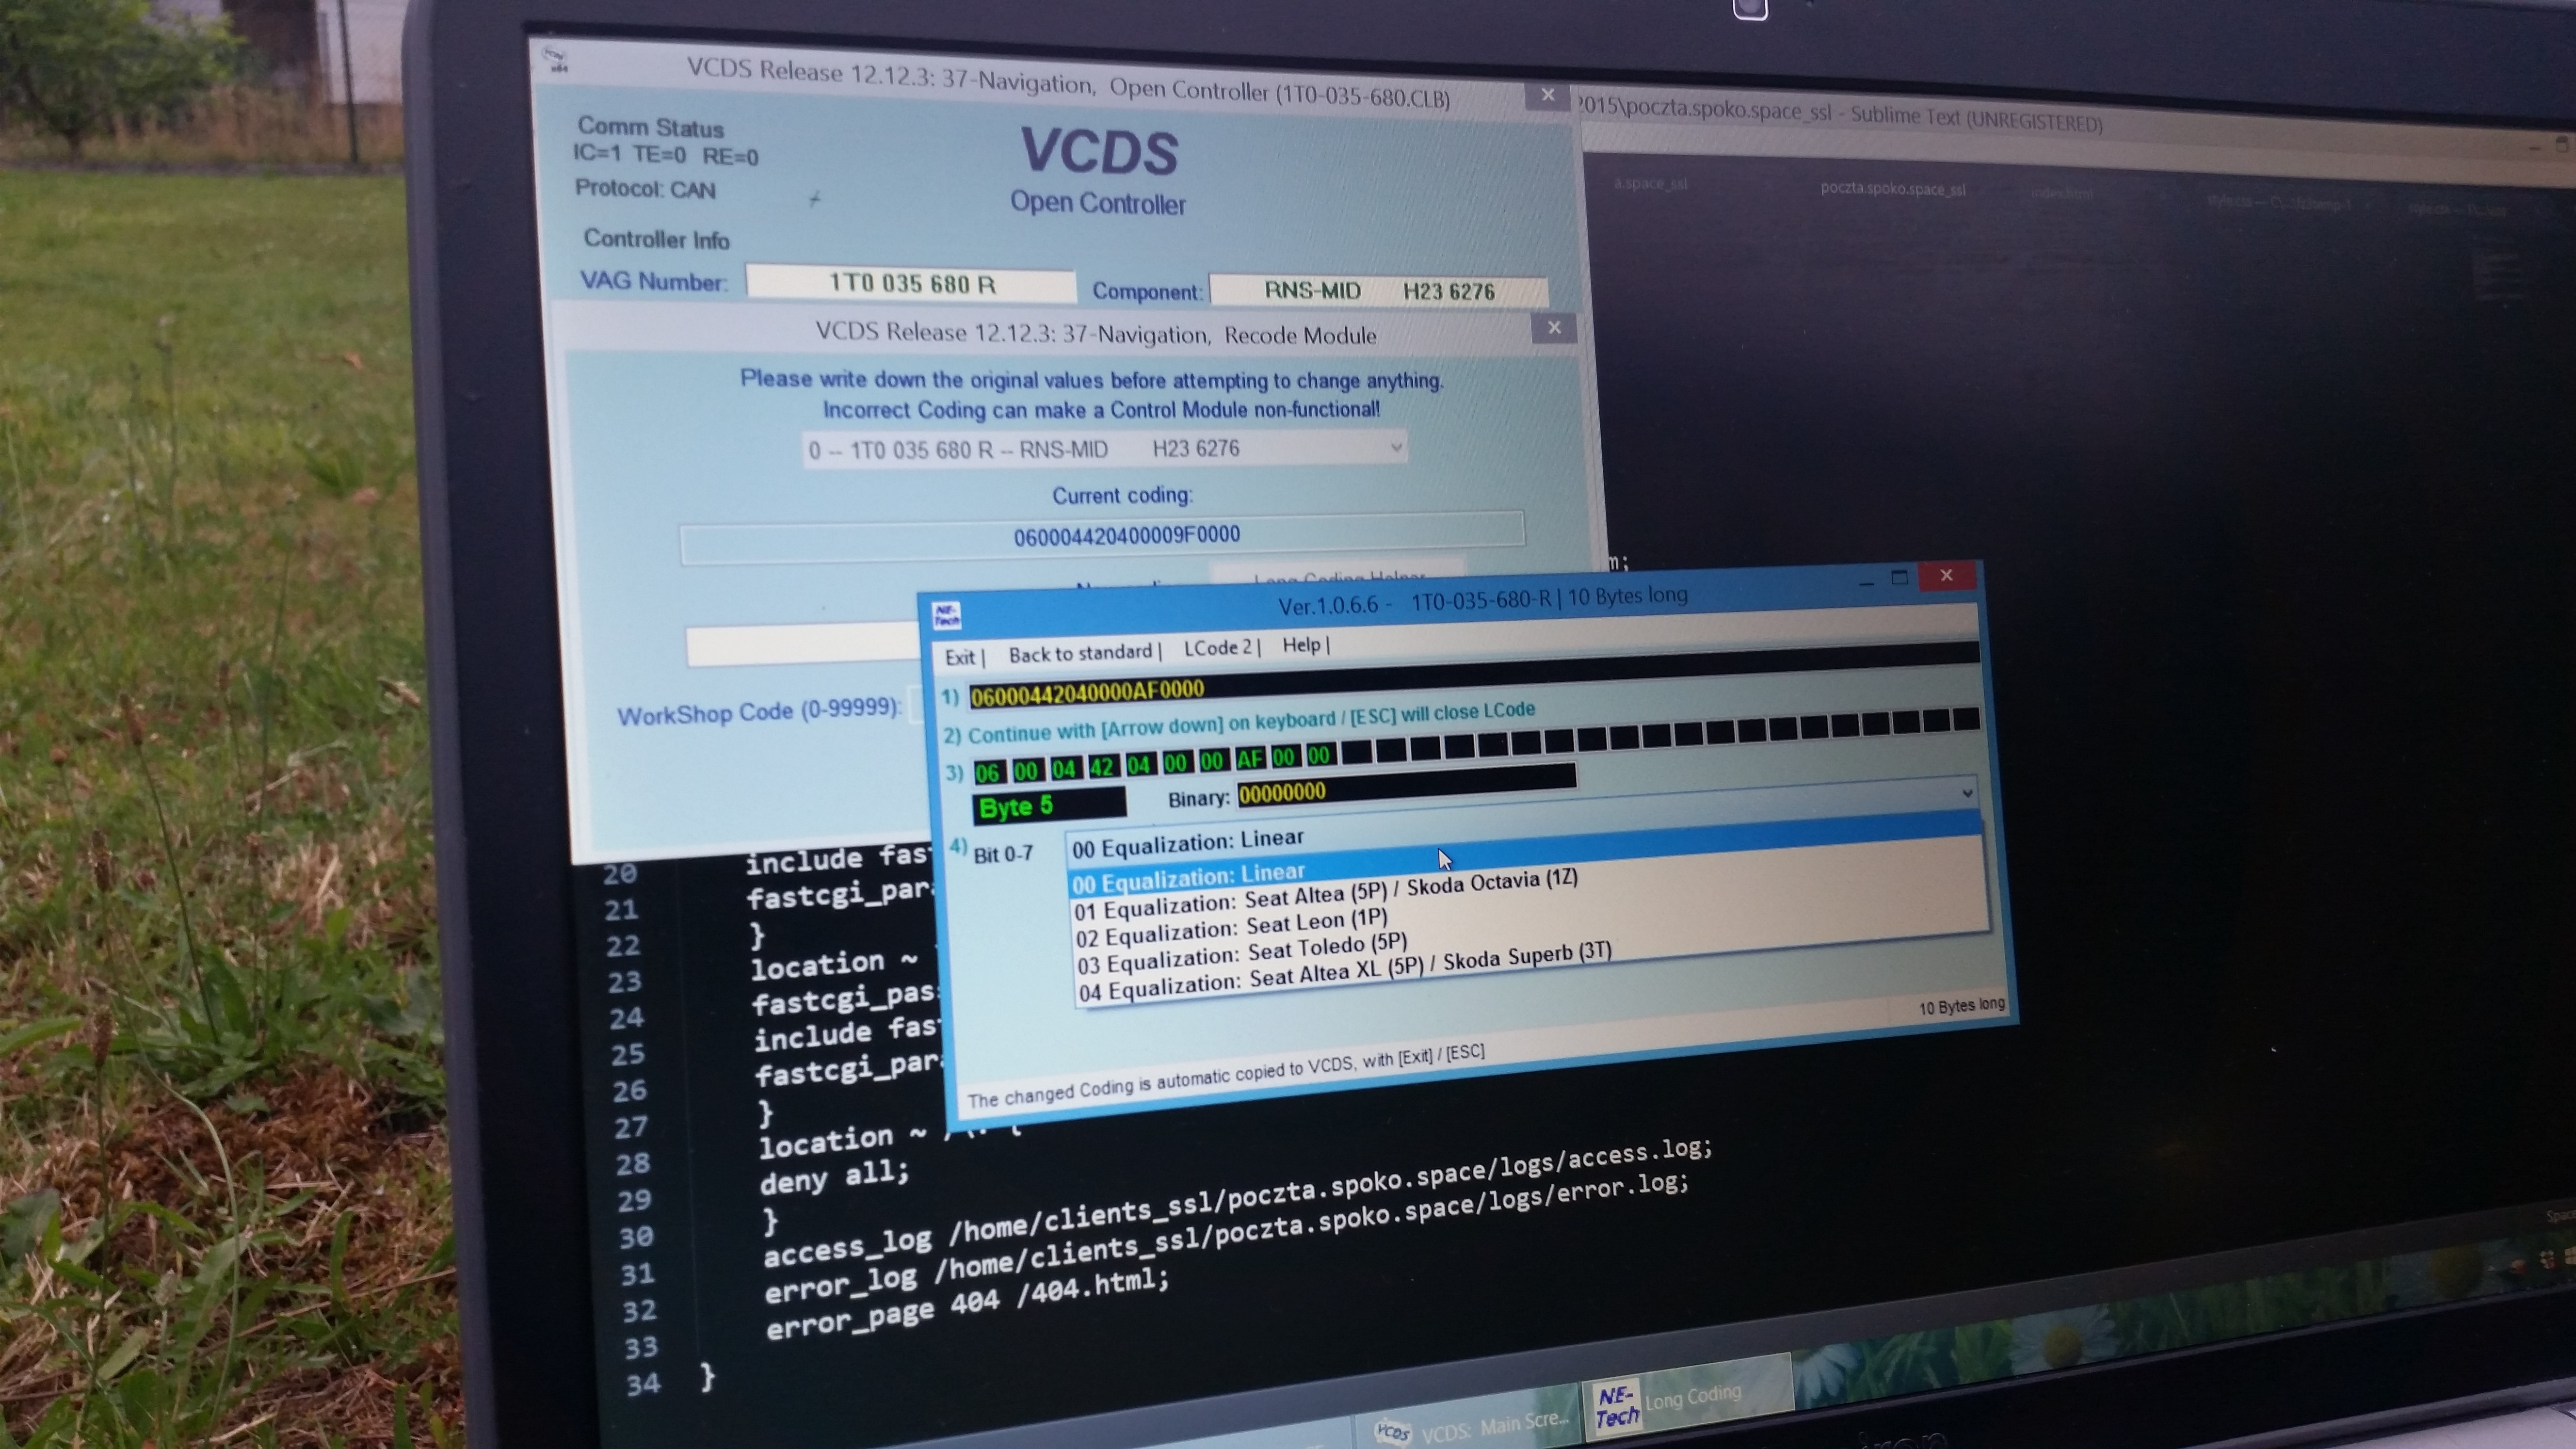2576x1449 pixels.
Task: Click the first empty black byte cell after green bytes
Action: click(x=1355, y=753)
